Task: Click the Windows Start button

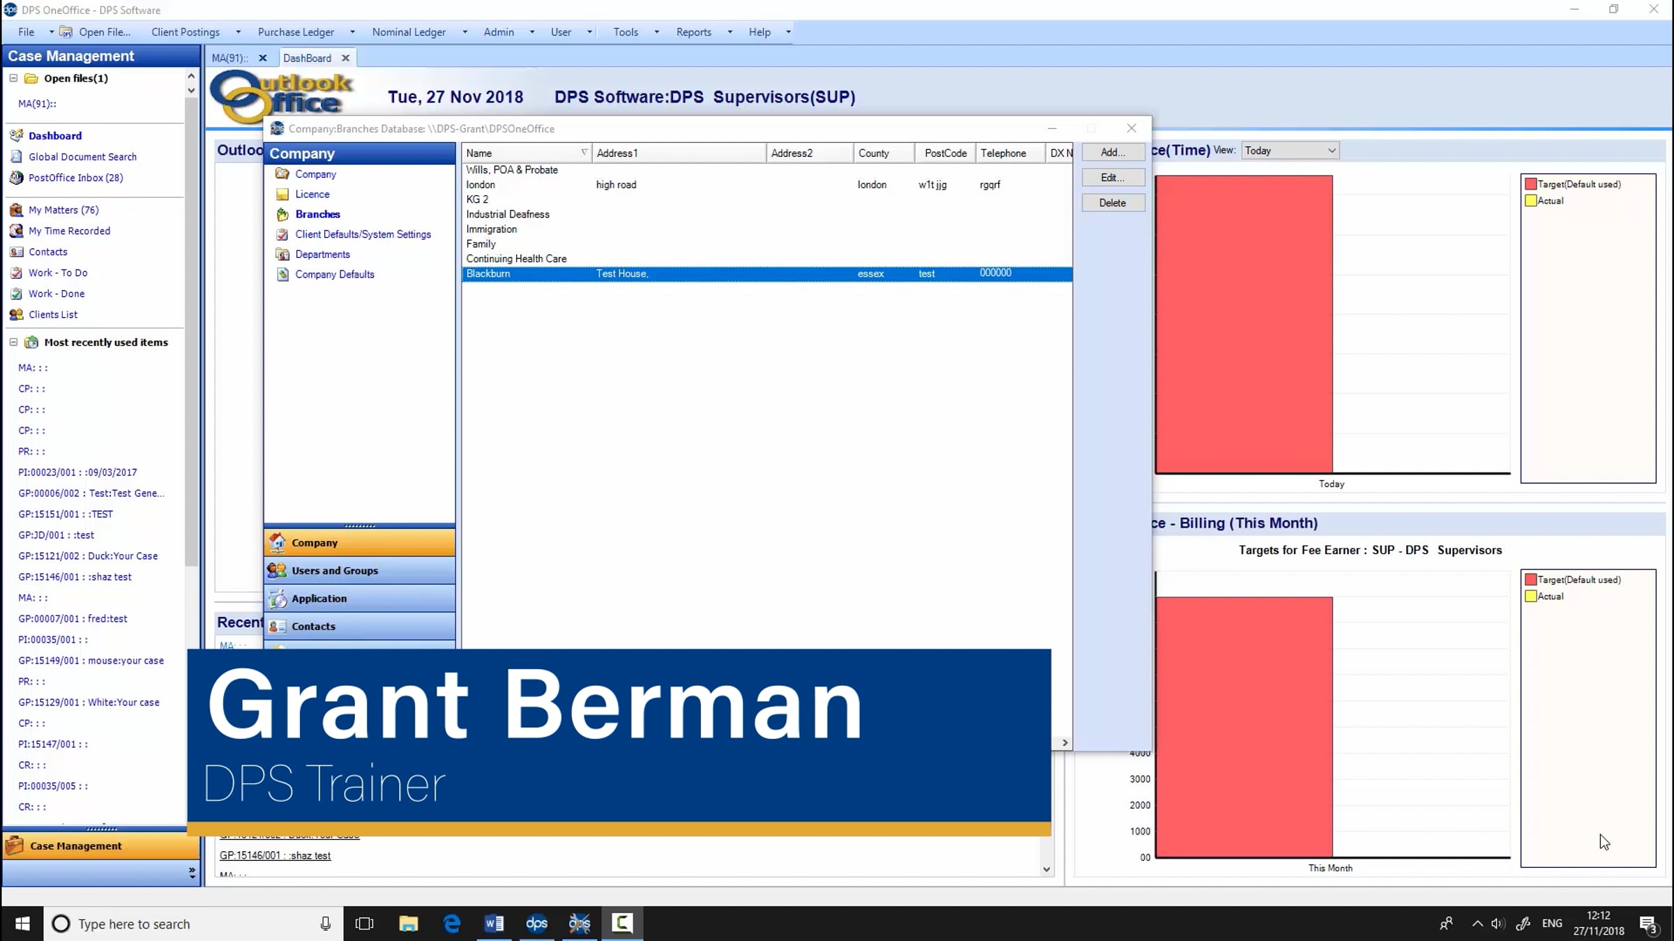Action: pyautogui.click(x=22, y=924)
